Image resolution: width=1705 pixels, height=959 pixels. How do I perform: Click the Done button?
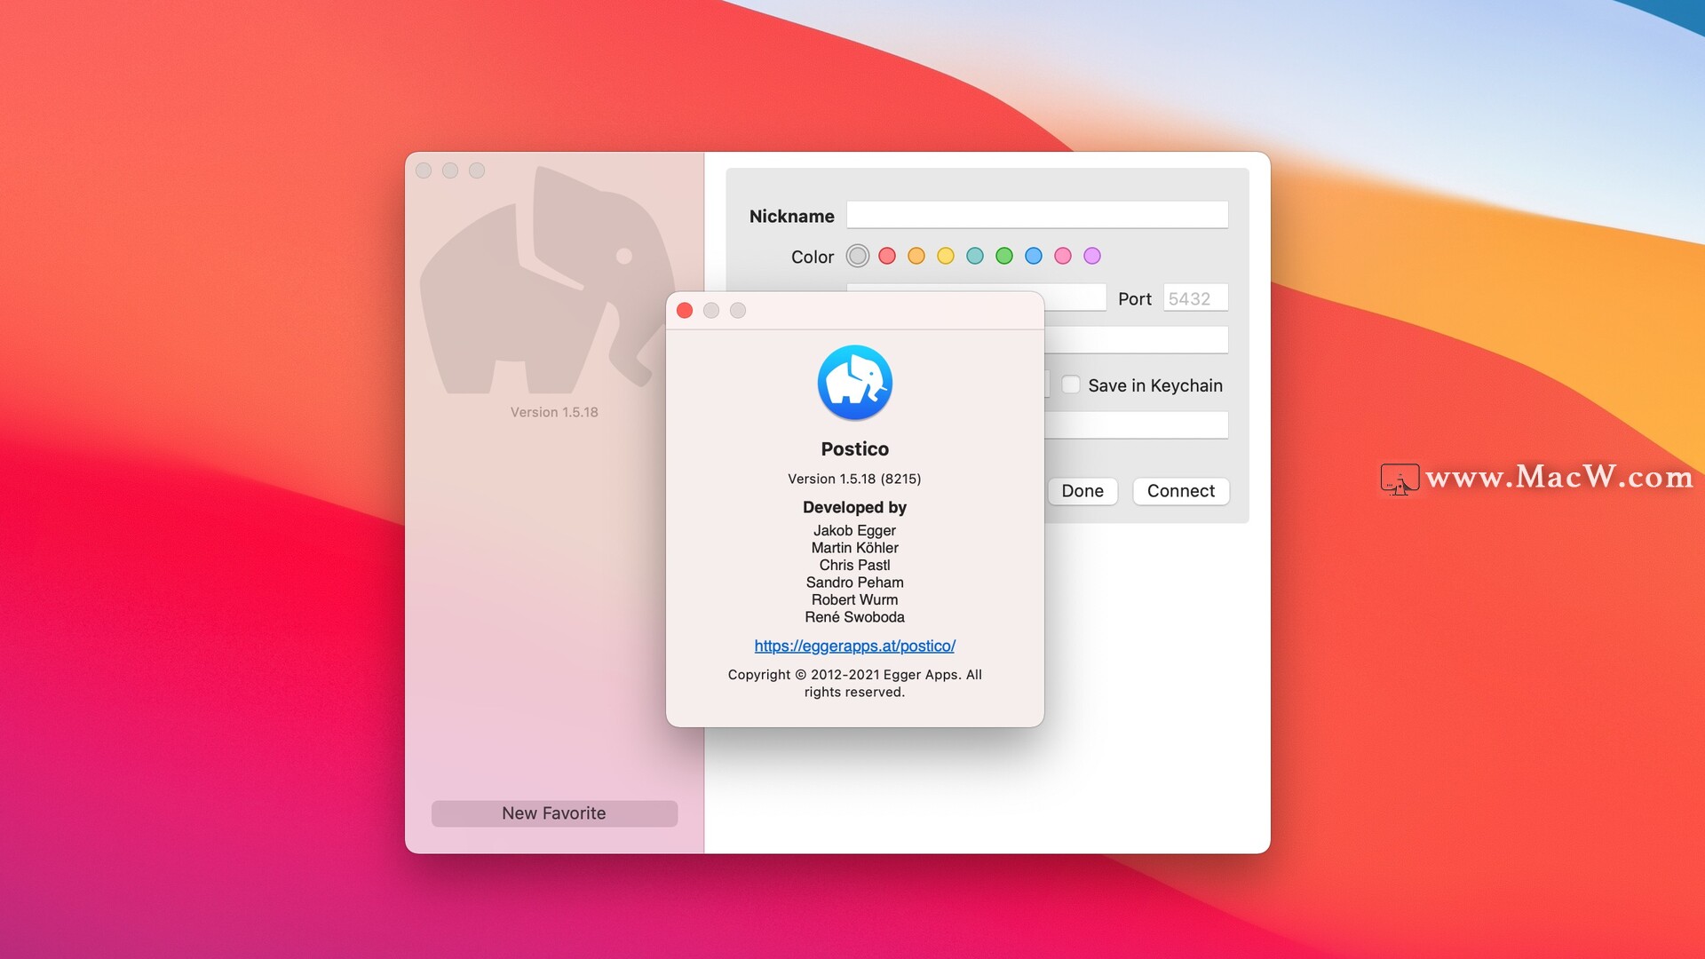coord(1082,491)
